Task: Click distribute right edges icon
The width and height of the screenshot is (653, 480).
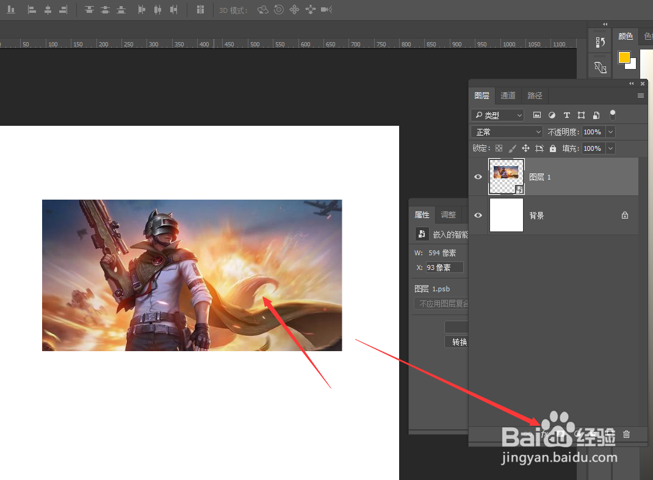Action: click(x=174, y=10)
